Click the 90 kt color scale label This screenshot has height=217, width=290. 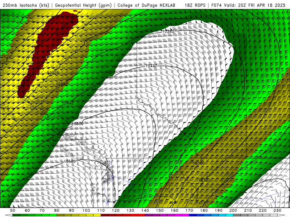pyautogui.click(x=71, y=210)
